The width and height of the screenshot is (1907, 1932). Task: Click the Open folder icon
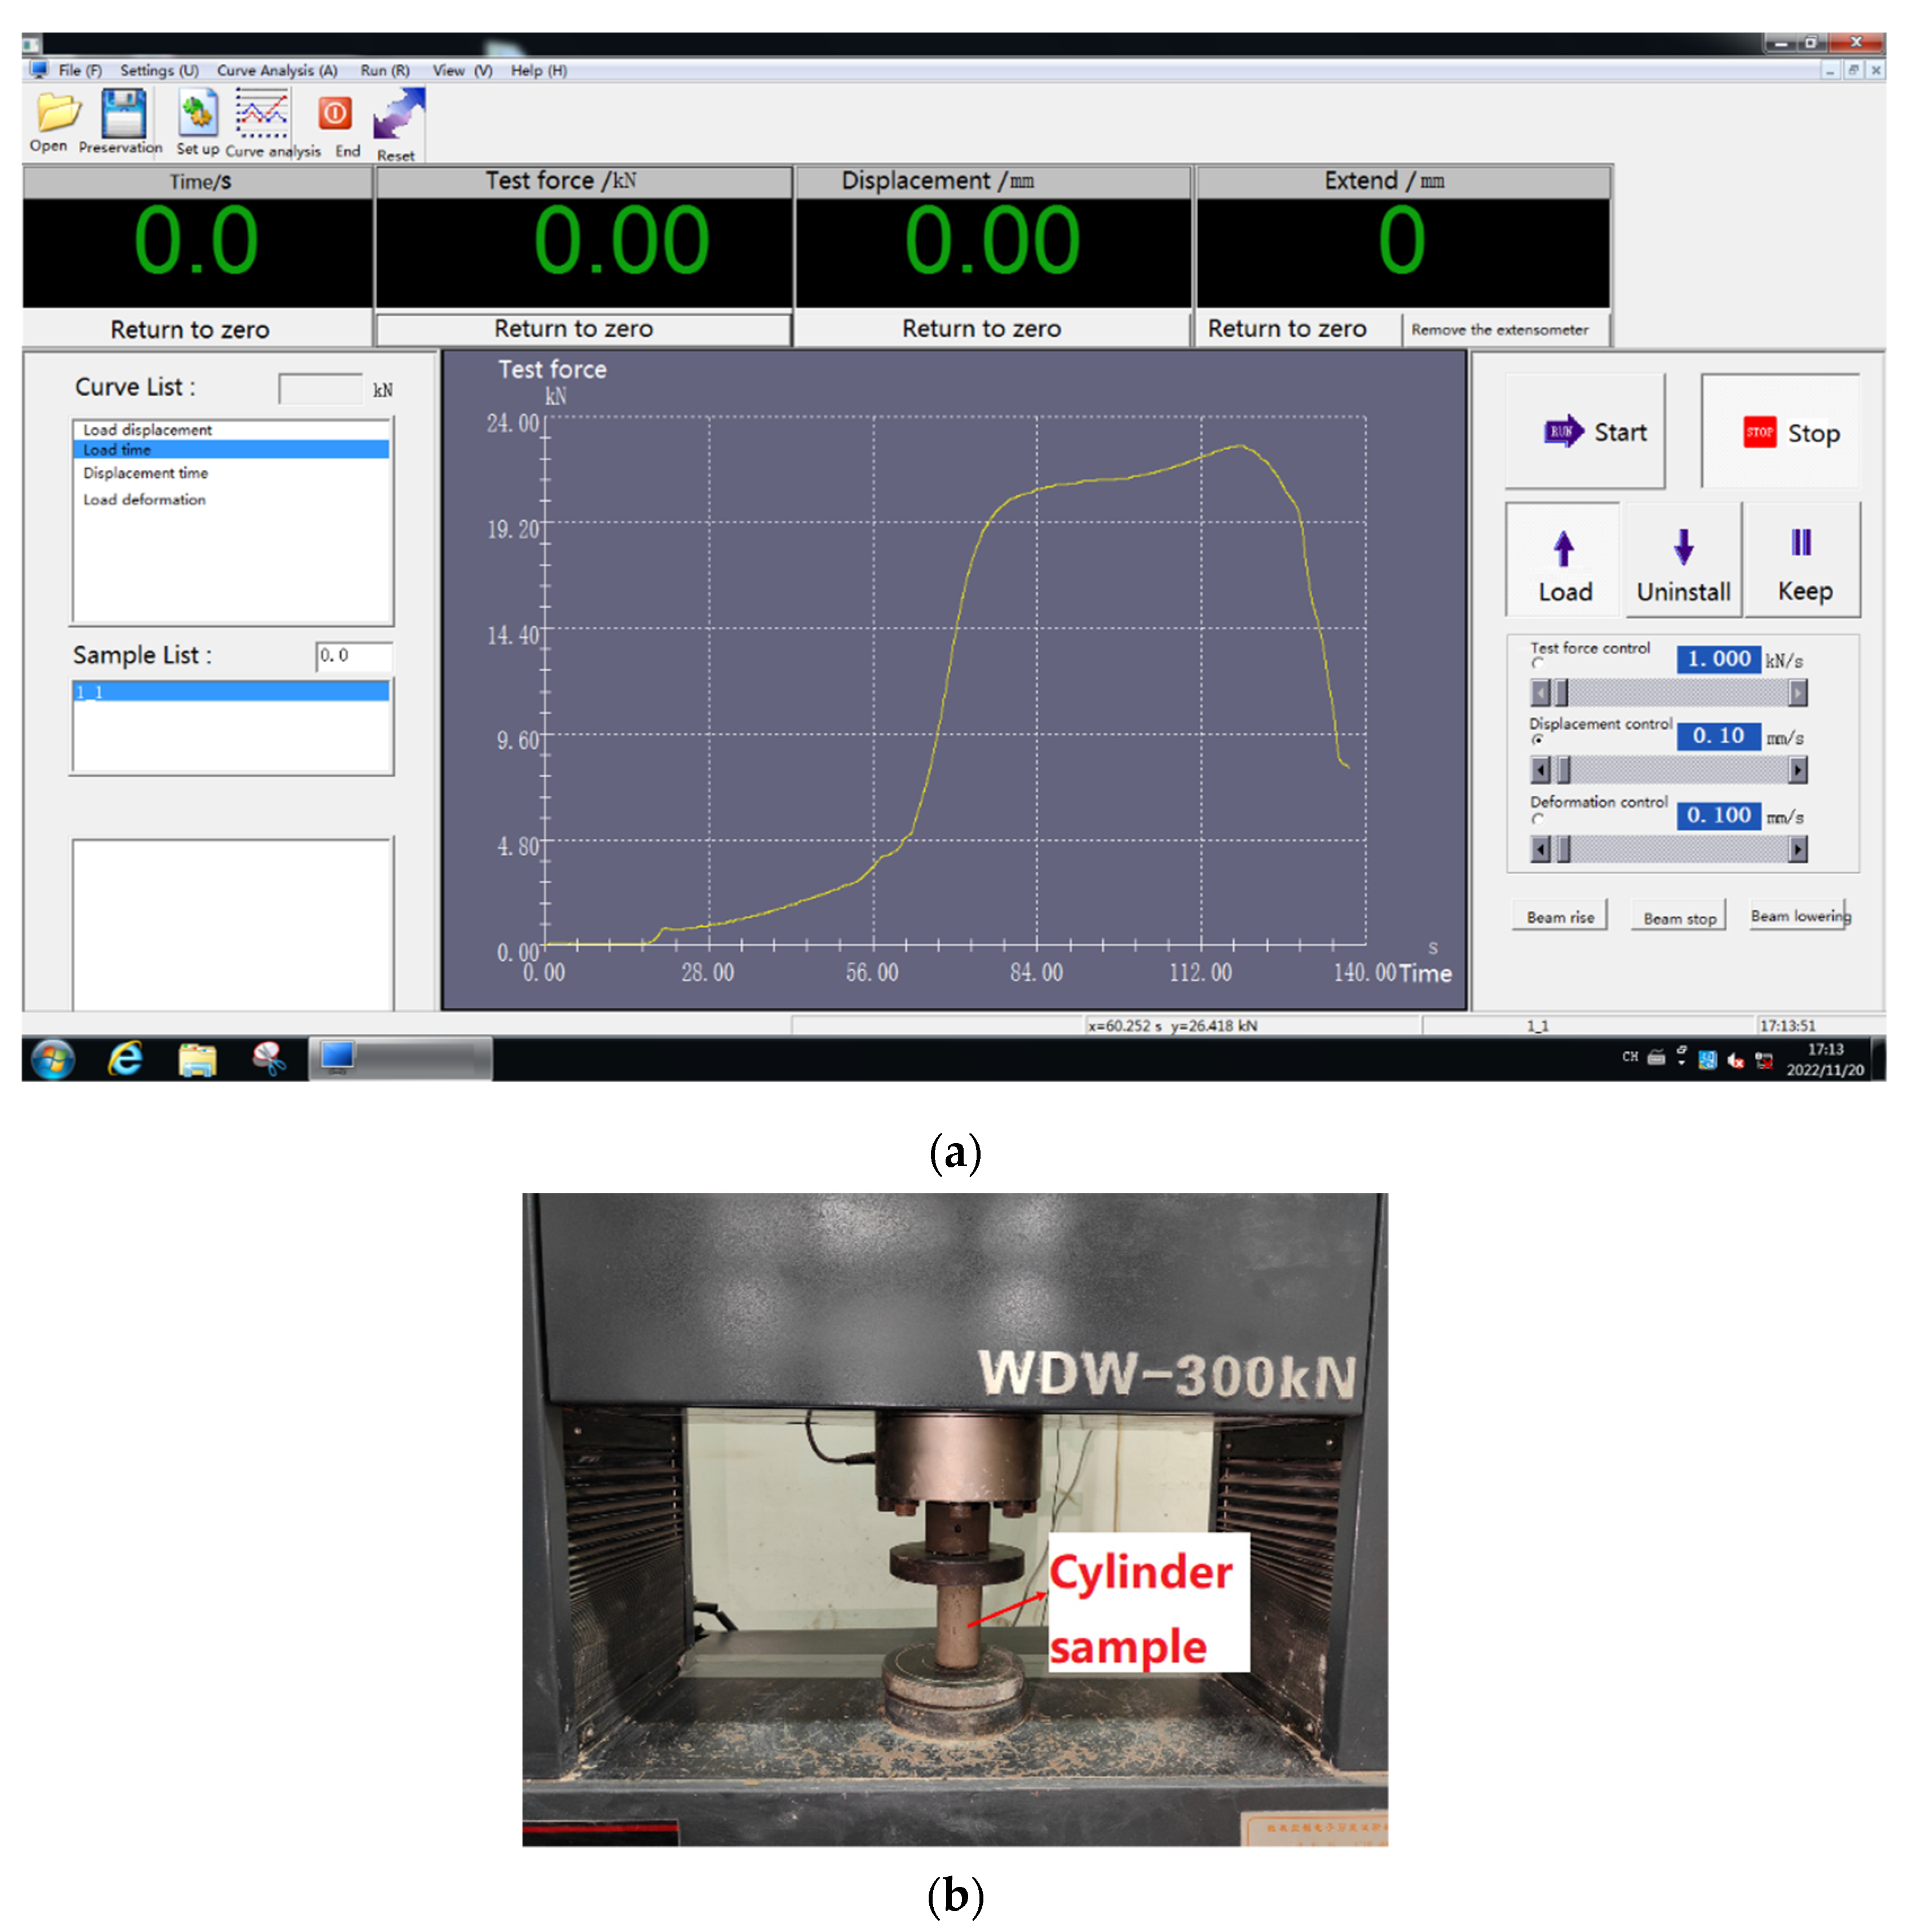pos(57,113)
